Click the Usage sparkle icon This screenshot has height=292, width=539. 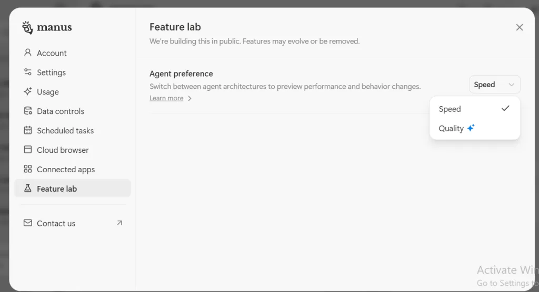[x=28, y=91]
